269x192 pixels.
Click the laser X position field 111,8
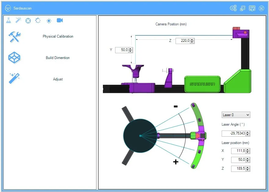pos(238,151)
